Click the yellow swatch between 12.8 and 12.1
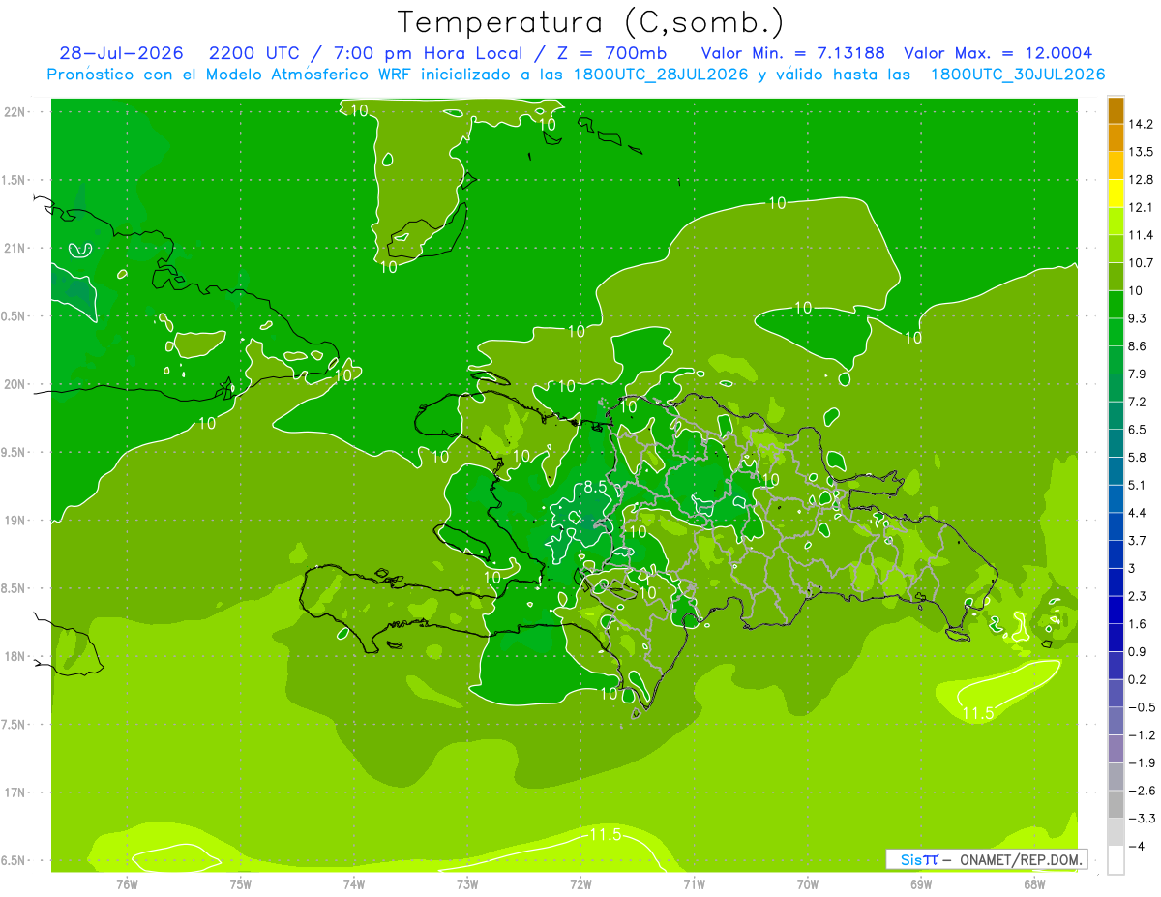Viewport: 1161px width, 897px height. click(1116, 194)
